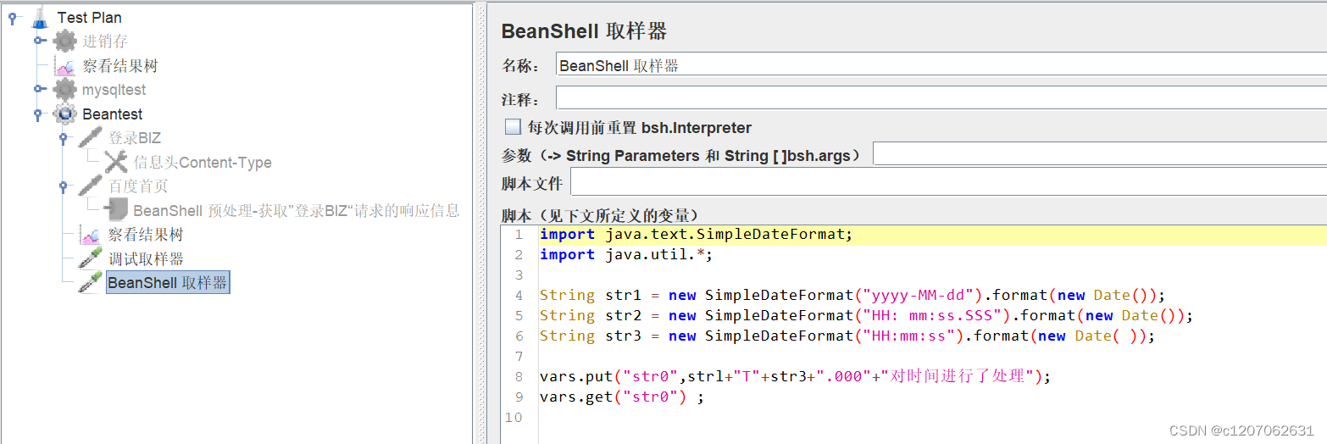The width and height of the screenshot is (1327, 444).
Task: Click the 注释 comment input field
Action: click(x=941, y=97)
